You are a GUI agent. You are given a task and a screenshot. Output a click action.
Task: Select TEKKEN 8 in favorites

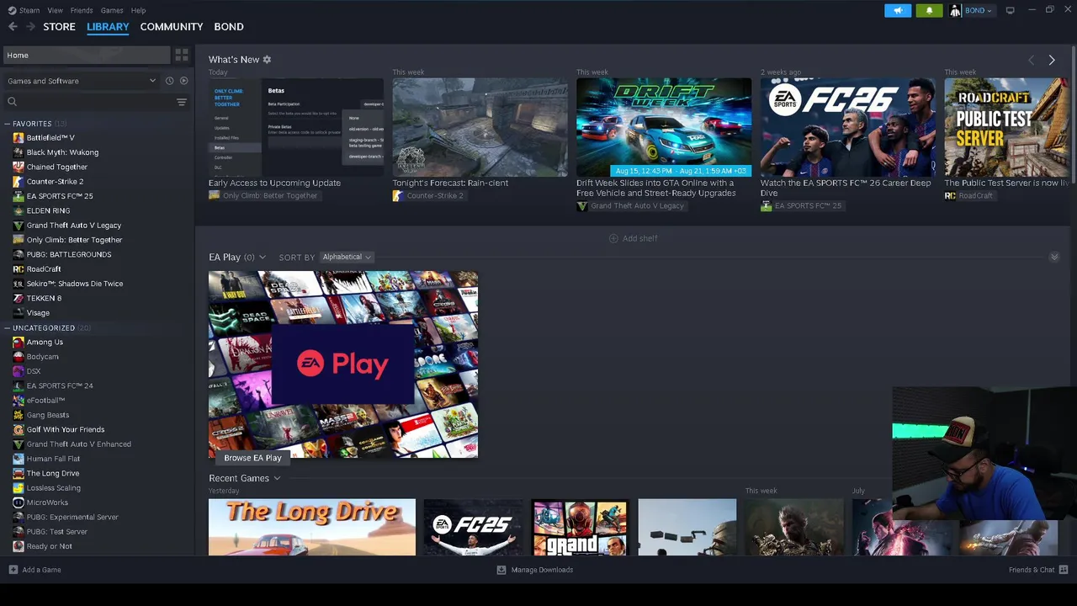(44, 298)
